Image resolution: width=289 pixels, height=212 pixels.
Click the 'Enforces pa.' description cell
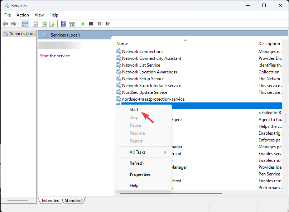pyautogui.click(x=270, y=140)
